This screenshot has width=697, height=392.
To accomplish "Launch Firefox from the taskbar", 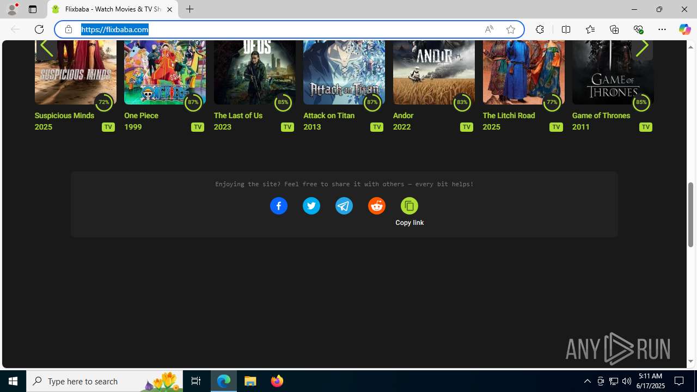I will tap(277, 381).
